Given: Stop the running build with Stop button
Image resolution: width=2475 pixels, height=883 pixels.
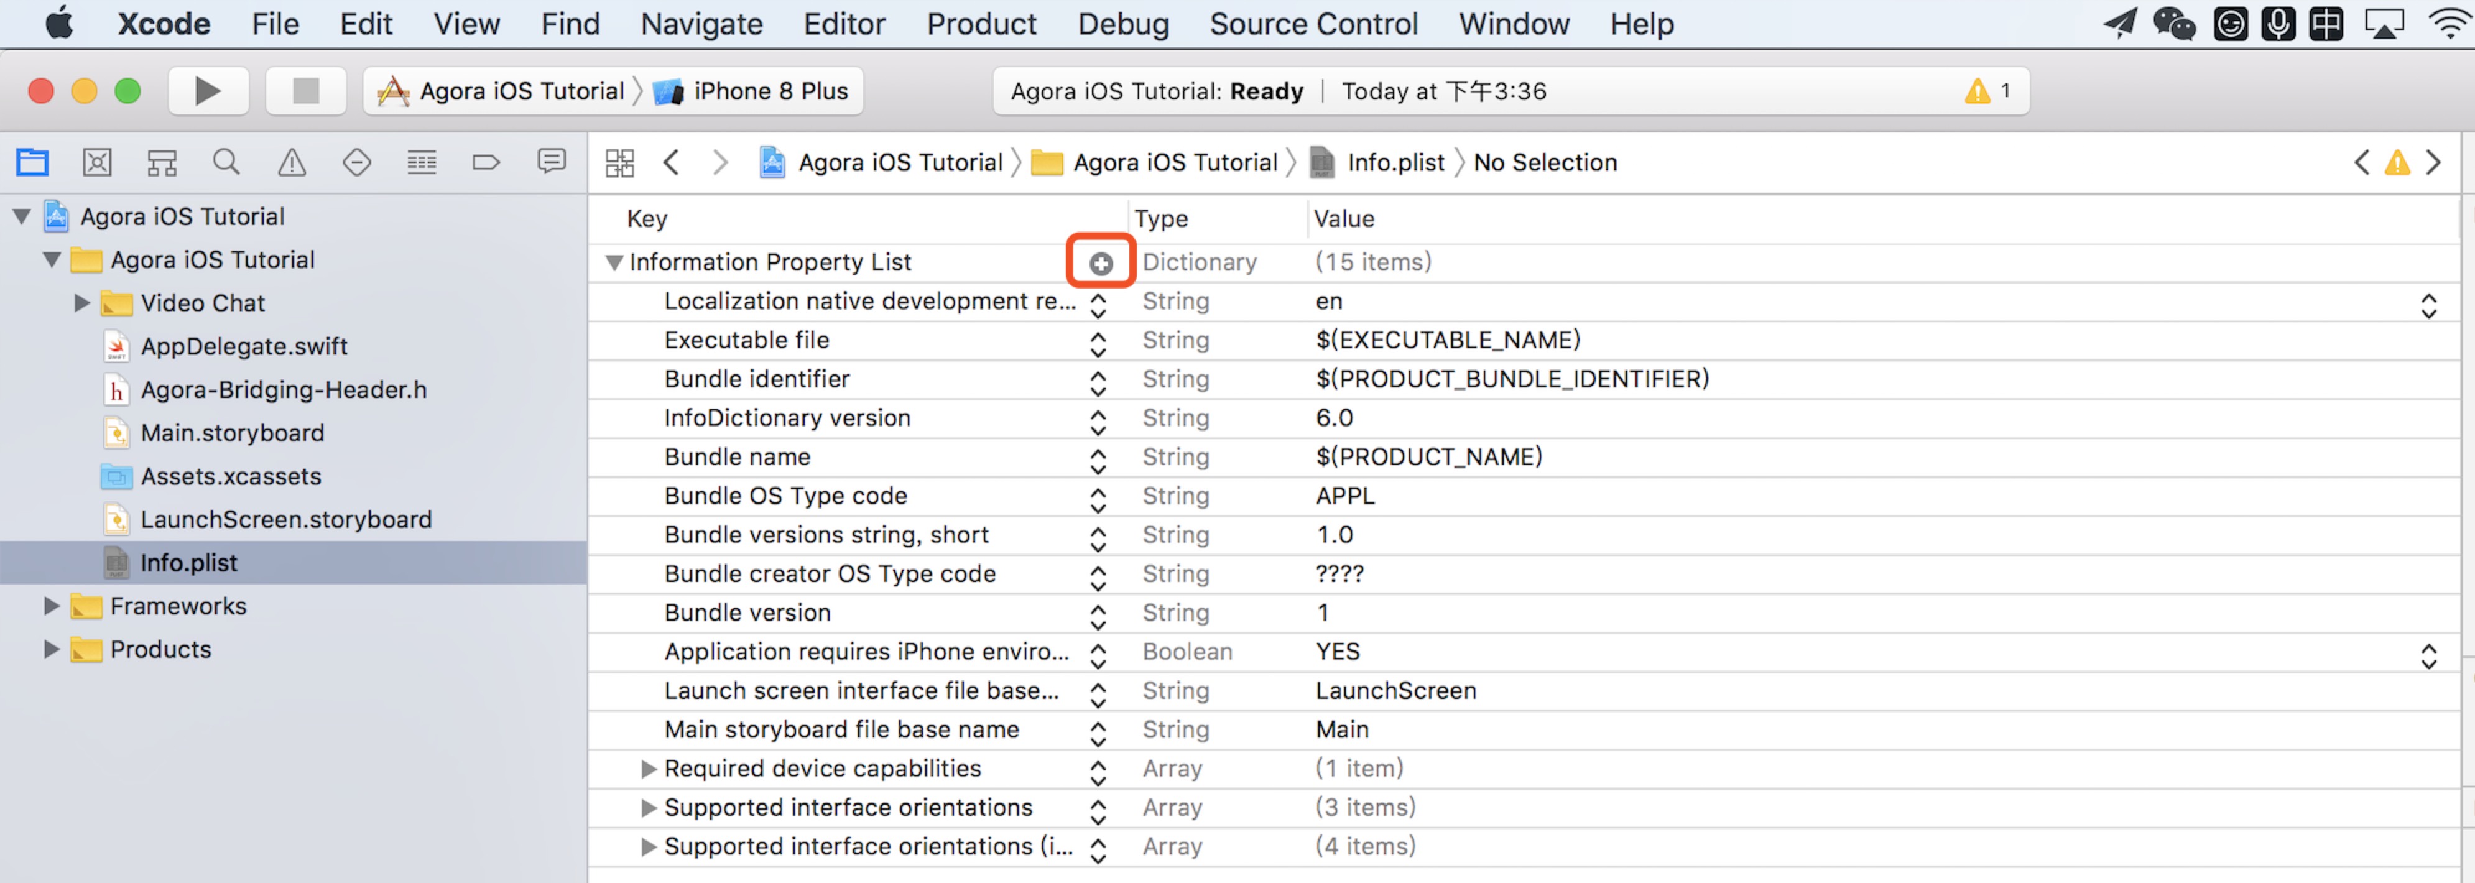Looking at the screenshot, I should click(305, 91).
